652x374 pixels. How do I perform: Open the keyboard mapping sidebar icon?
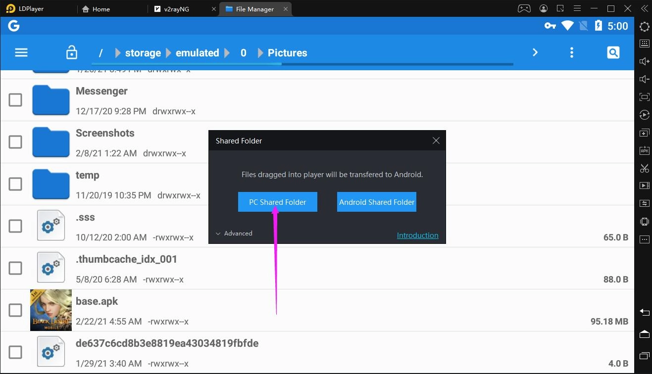click(x=644, y=45)
